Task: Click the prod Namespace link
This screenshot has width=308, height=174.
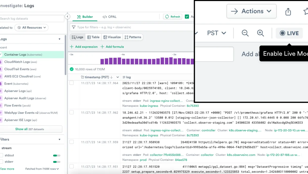Action: (143, 160)
